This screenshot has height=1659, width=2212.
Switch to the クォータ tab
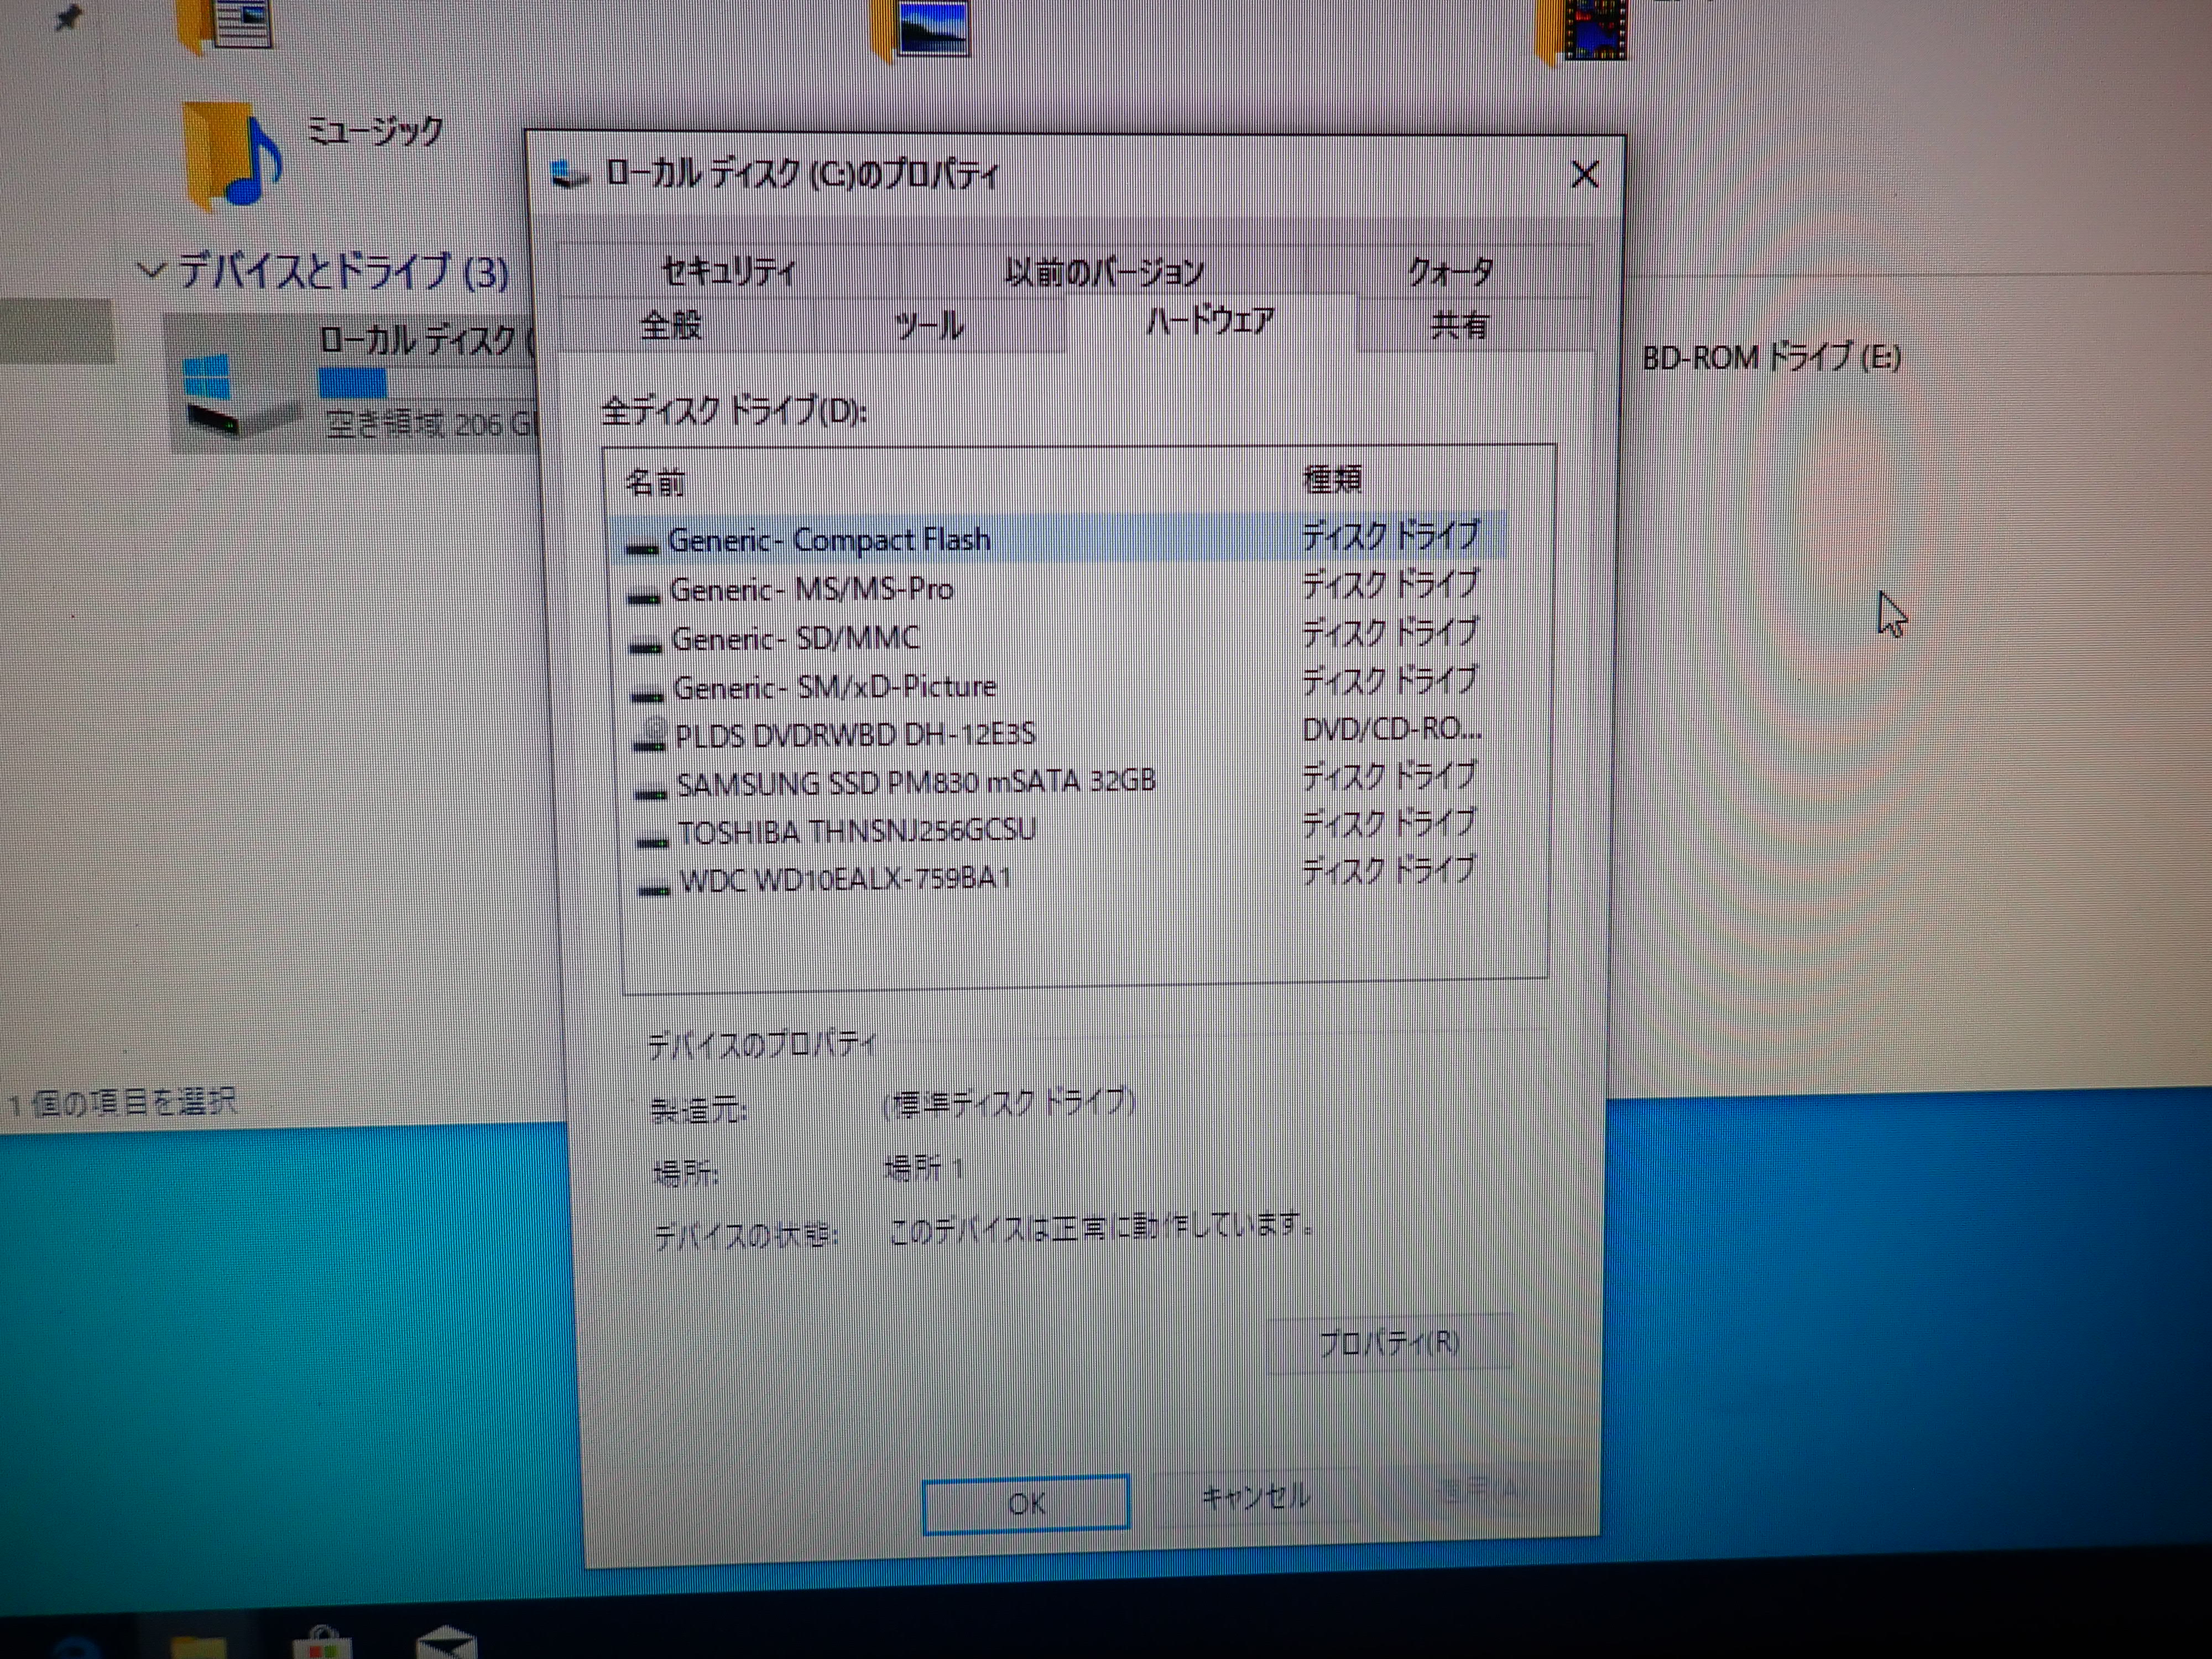(x=1450, y=271)
